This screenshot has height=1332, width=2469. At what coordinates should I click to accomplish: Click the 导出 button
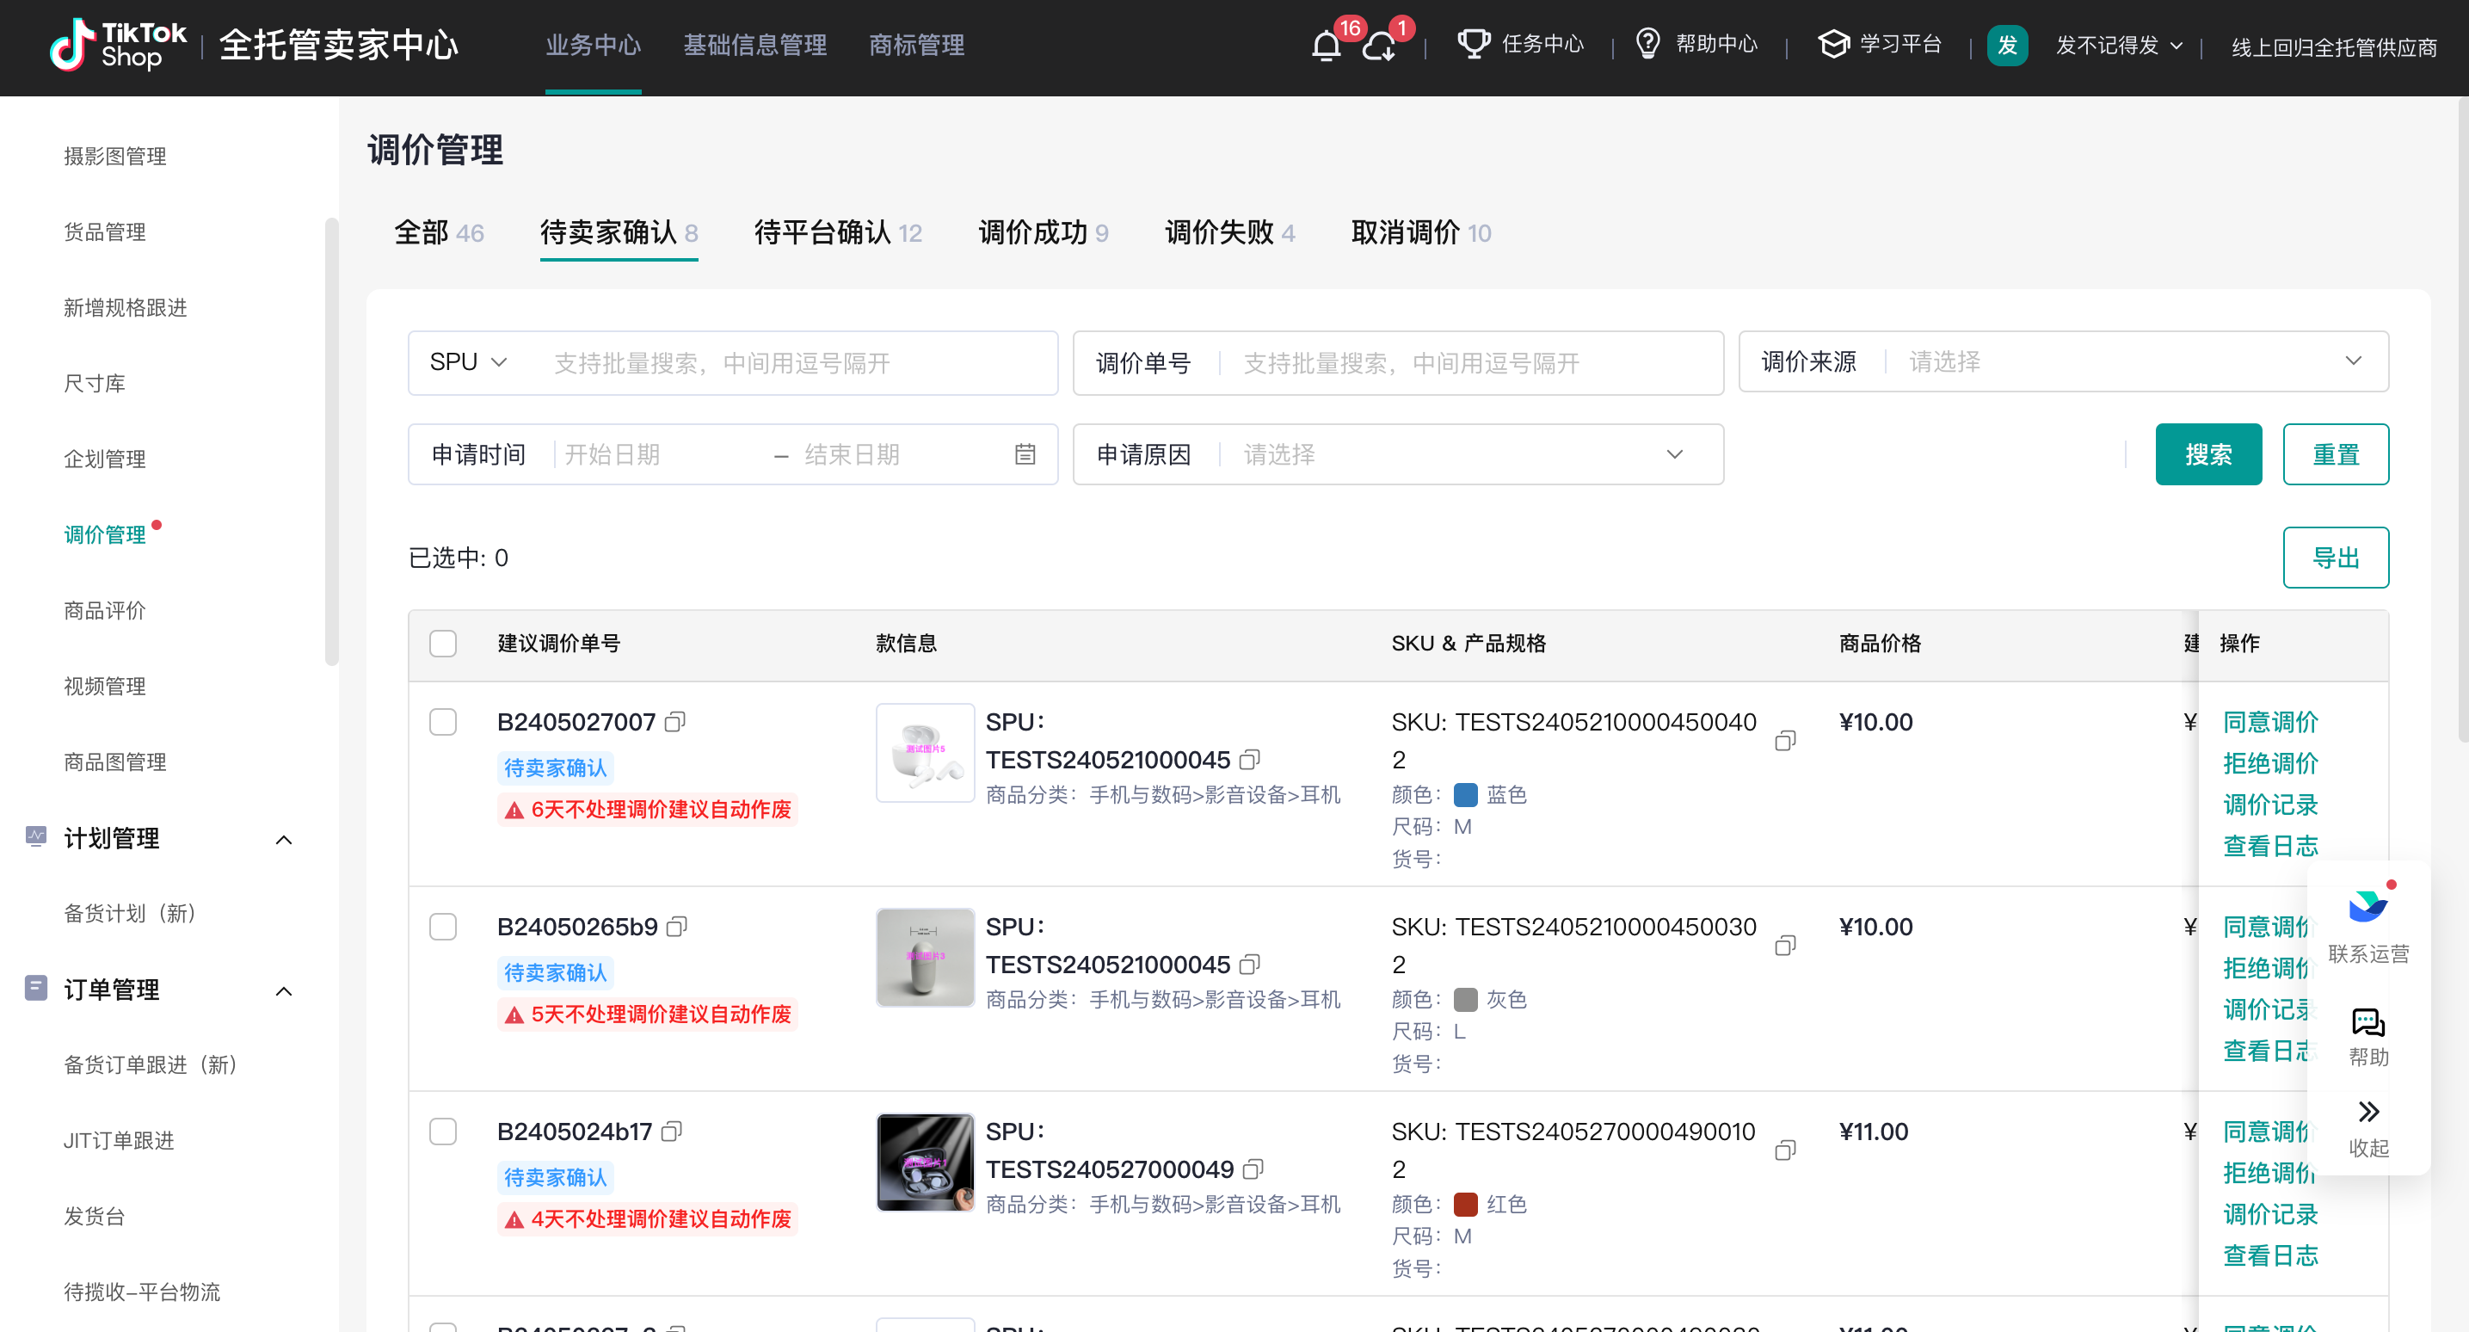2336,558
